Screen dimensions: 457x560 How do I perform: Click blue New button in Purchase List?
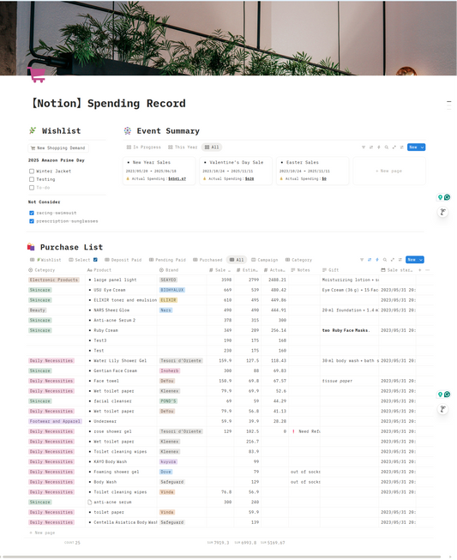[412, 260]
